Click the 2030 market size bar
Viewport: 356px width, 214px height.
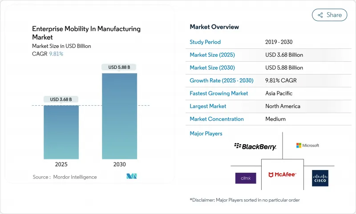click(x=119, y=116)
